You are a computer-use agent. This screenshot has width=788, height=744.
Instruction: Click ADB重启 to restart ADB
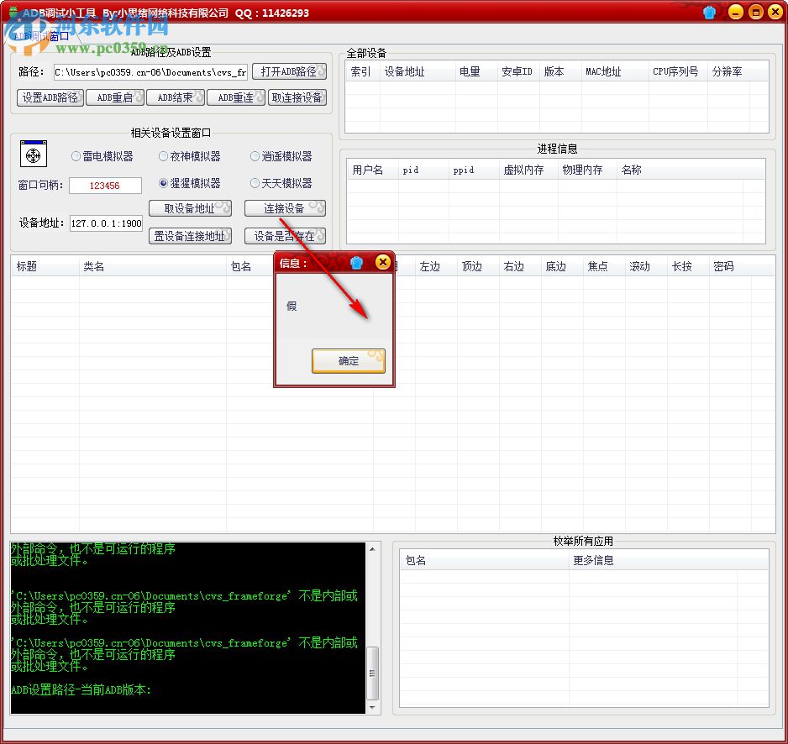coord(115,97)
